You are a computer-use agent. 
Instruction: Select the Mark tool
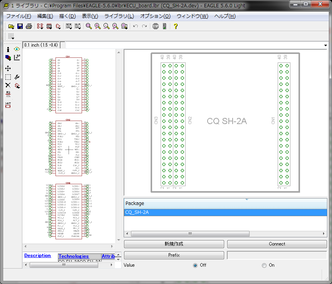[x=17, y=57]
